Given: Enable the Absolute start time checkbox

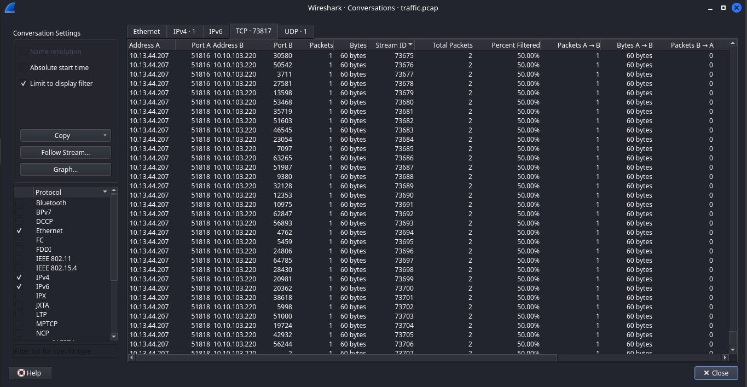Looking at the screenshot, I should [x=23, y=67].
